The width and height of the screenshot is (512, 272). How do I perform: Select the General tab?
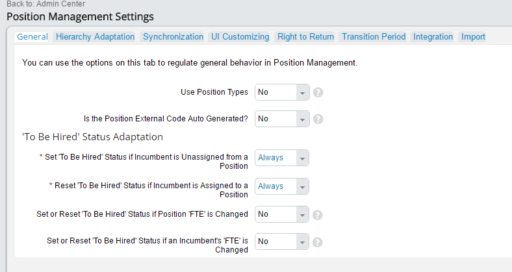(32, 37)
